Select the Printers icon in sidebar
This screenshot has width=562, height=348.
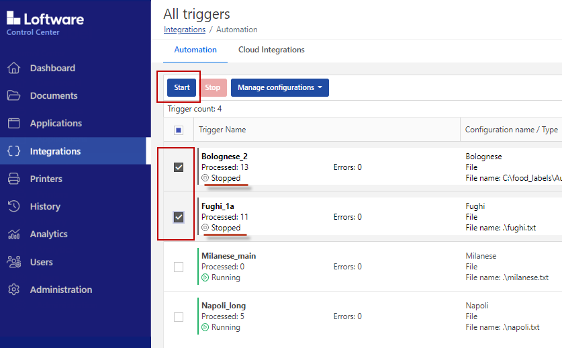coord(14,179)
